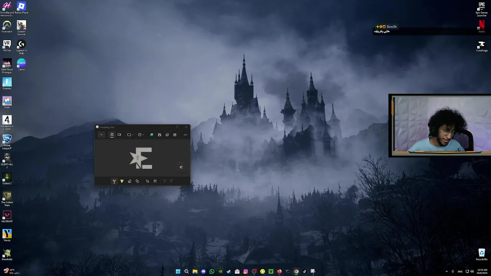Open Minecraft creeper icon in taskbar

click(271, 271)
